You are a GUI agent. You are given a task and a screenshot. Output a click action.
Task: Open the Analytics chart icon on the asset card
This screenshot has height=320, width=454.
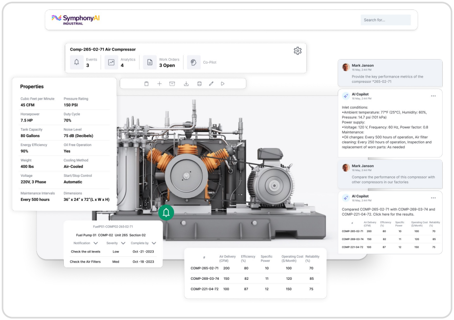tap(110, 62)
